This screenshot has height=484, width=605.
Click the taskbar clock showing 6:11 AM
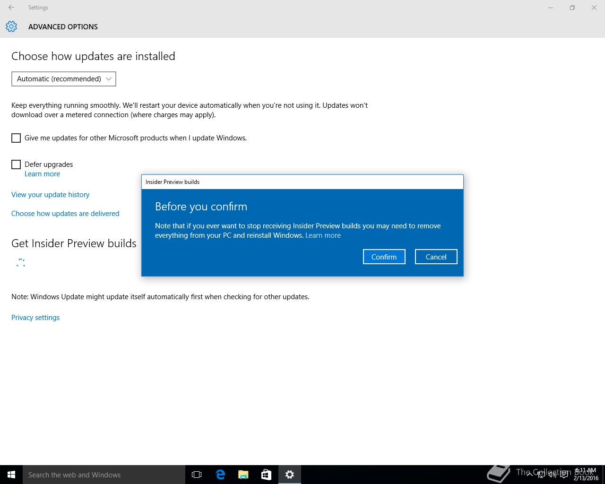pyautogui.click(x=586, y=475)
